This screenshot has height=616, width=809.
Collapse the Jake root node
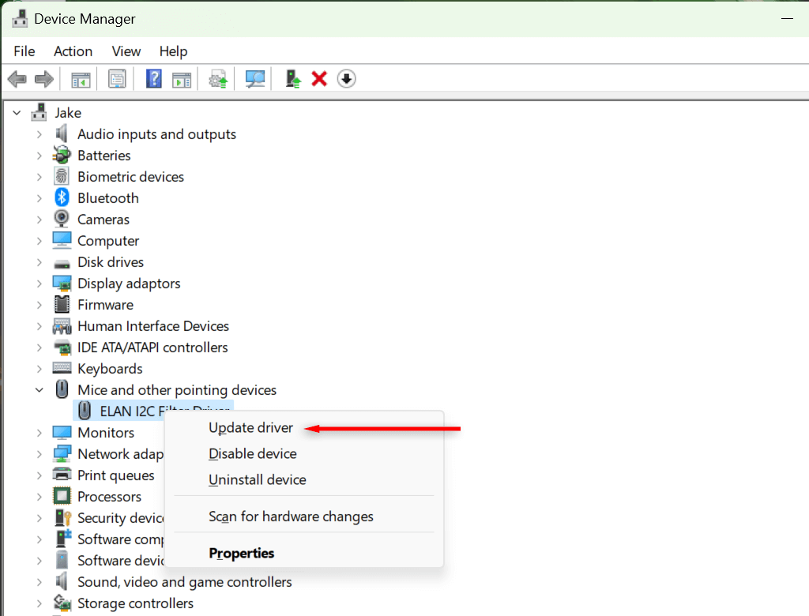click(17, 112)
